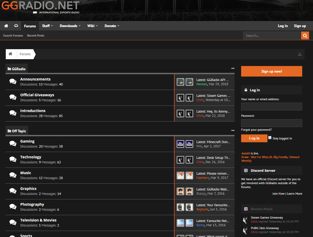
Task: Click the Introductions forum speech bubble icon
Action: tap(13, 113)
